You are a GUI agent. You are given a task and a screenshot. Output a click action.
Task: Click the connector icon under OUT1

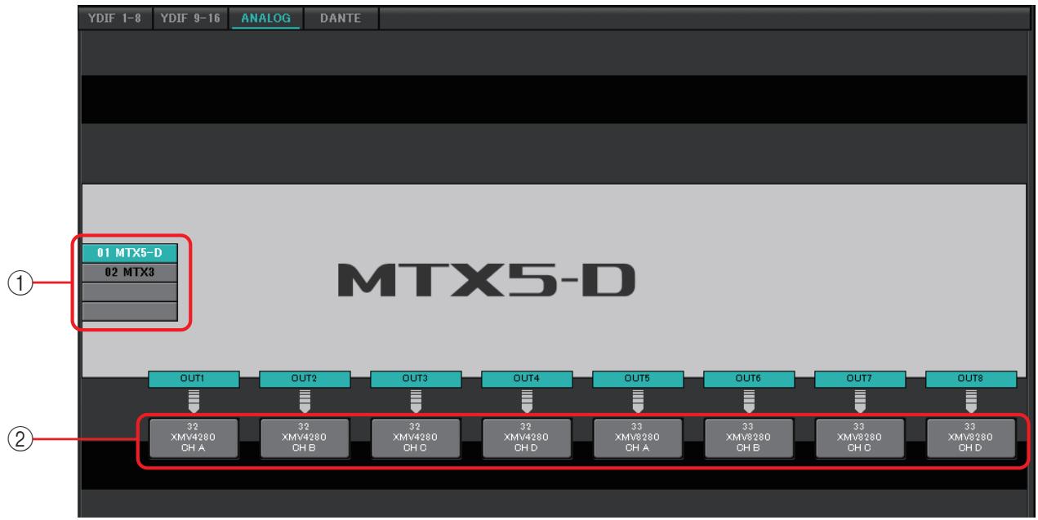click(194, 402)
